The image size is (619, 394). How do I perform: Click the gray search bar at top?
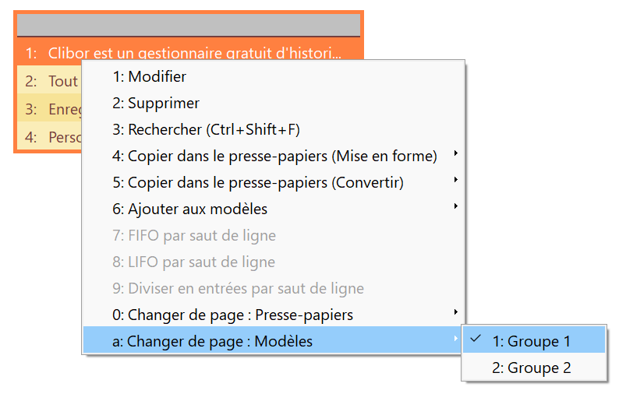coord(189,25)
